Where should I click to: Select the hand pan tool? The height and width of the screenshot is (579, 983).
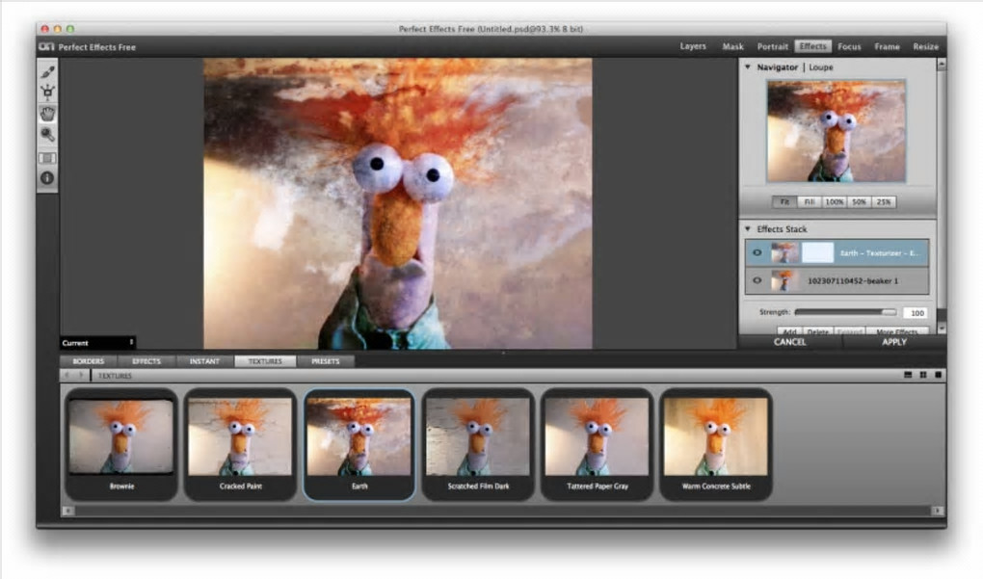pyautogui.click(x=47, y=114)
